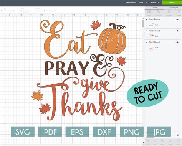This screenshot has width=182, height=146.
Task: Click the Position Y input field
Action: click(x=52, y=11)
